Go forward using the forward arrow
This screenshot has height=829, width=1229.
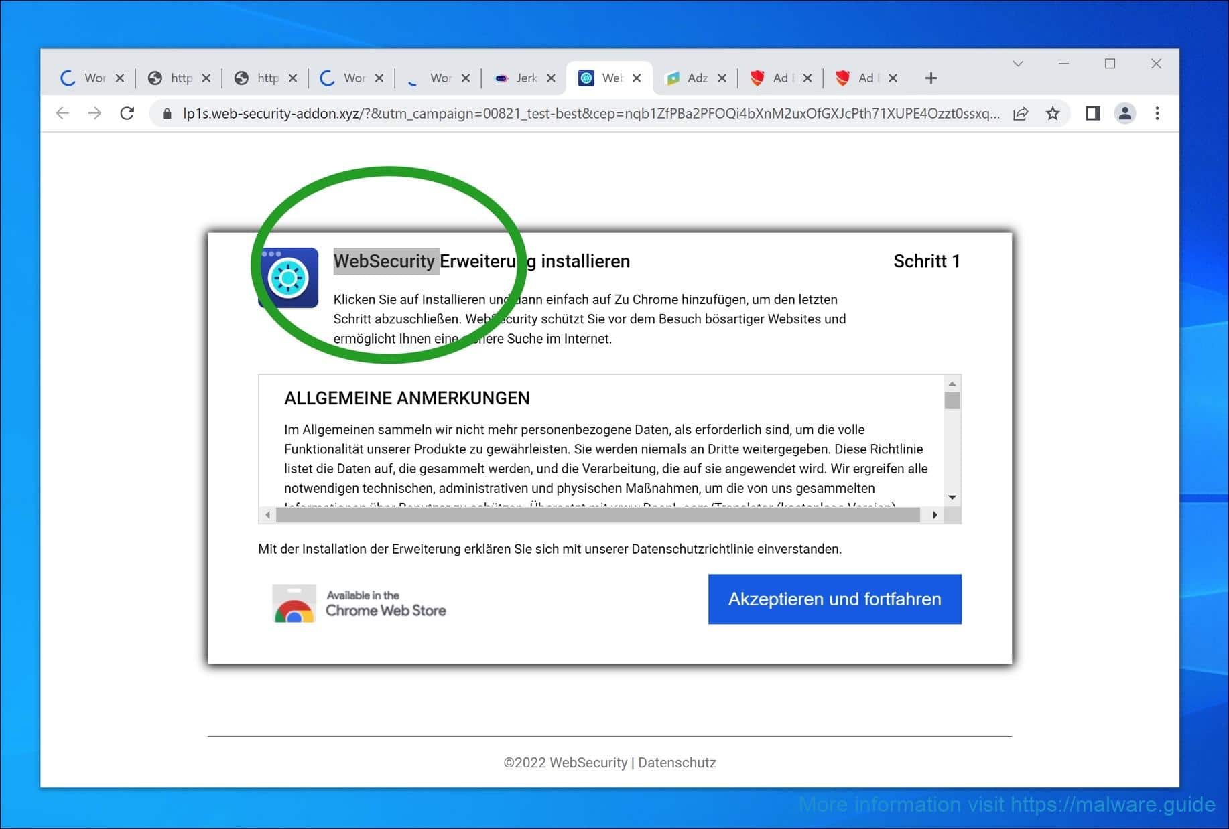point(94,113)
